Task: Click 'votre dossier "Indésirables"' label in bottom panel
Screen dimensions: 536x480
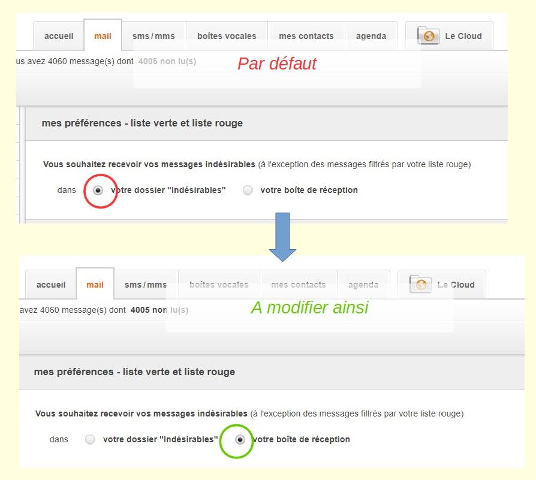Action: [x=160, y=439]
